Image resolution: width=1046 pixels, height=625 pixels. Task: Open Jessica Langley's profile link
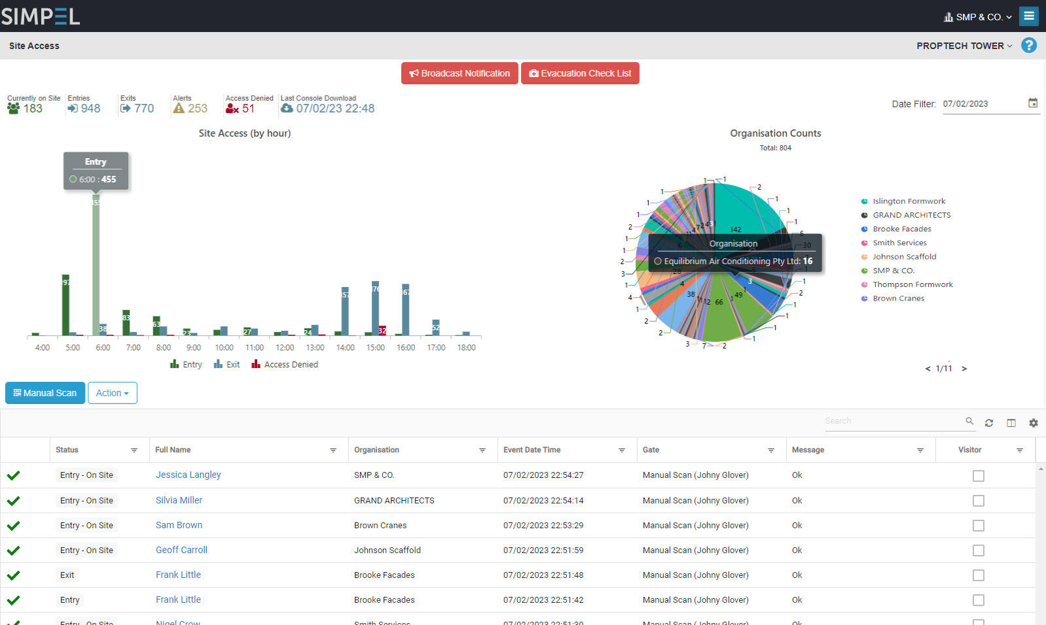click(x=189, y=475)
